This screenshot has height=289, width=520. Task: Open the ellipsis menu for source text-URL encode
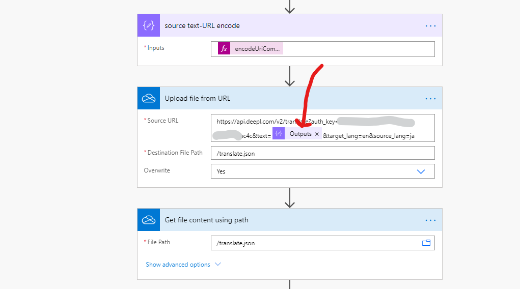pos(430,26)
